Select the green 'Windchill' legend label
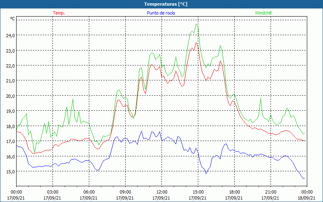323x202 pixels. click(x=263, y=13)
